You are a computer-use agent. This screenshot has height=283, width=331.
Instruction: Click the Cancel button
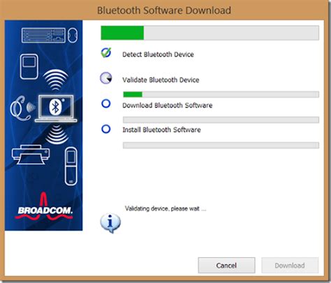(x=226, y=265)
